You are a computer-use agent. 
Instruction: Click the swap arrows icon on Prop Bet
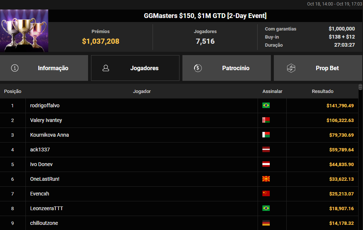click(x=291, y=68)
